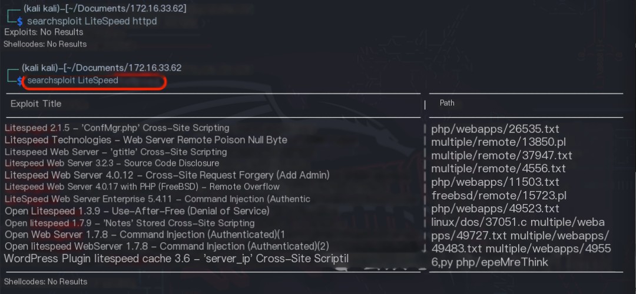Viewport: 636px width, 294px height.
Task: Click the php/webapps/26535.txt path
Action: [x=495, y=129]
